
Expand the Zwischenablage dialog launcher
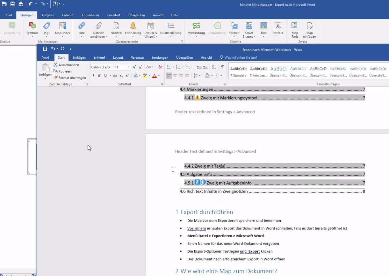click(87, 84)
